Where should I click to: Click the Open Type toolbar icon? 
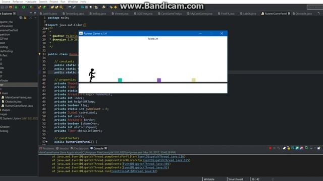[x=52, y=7]
